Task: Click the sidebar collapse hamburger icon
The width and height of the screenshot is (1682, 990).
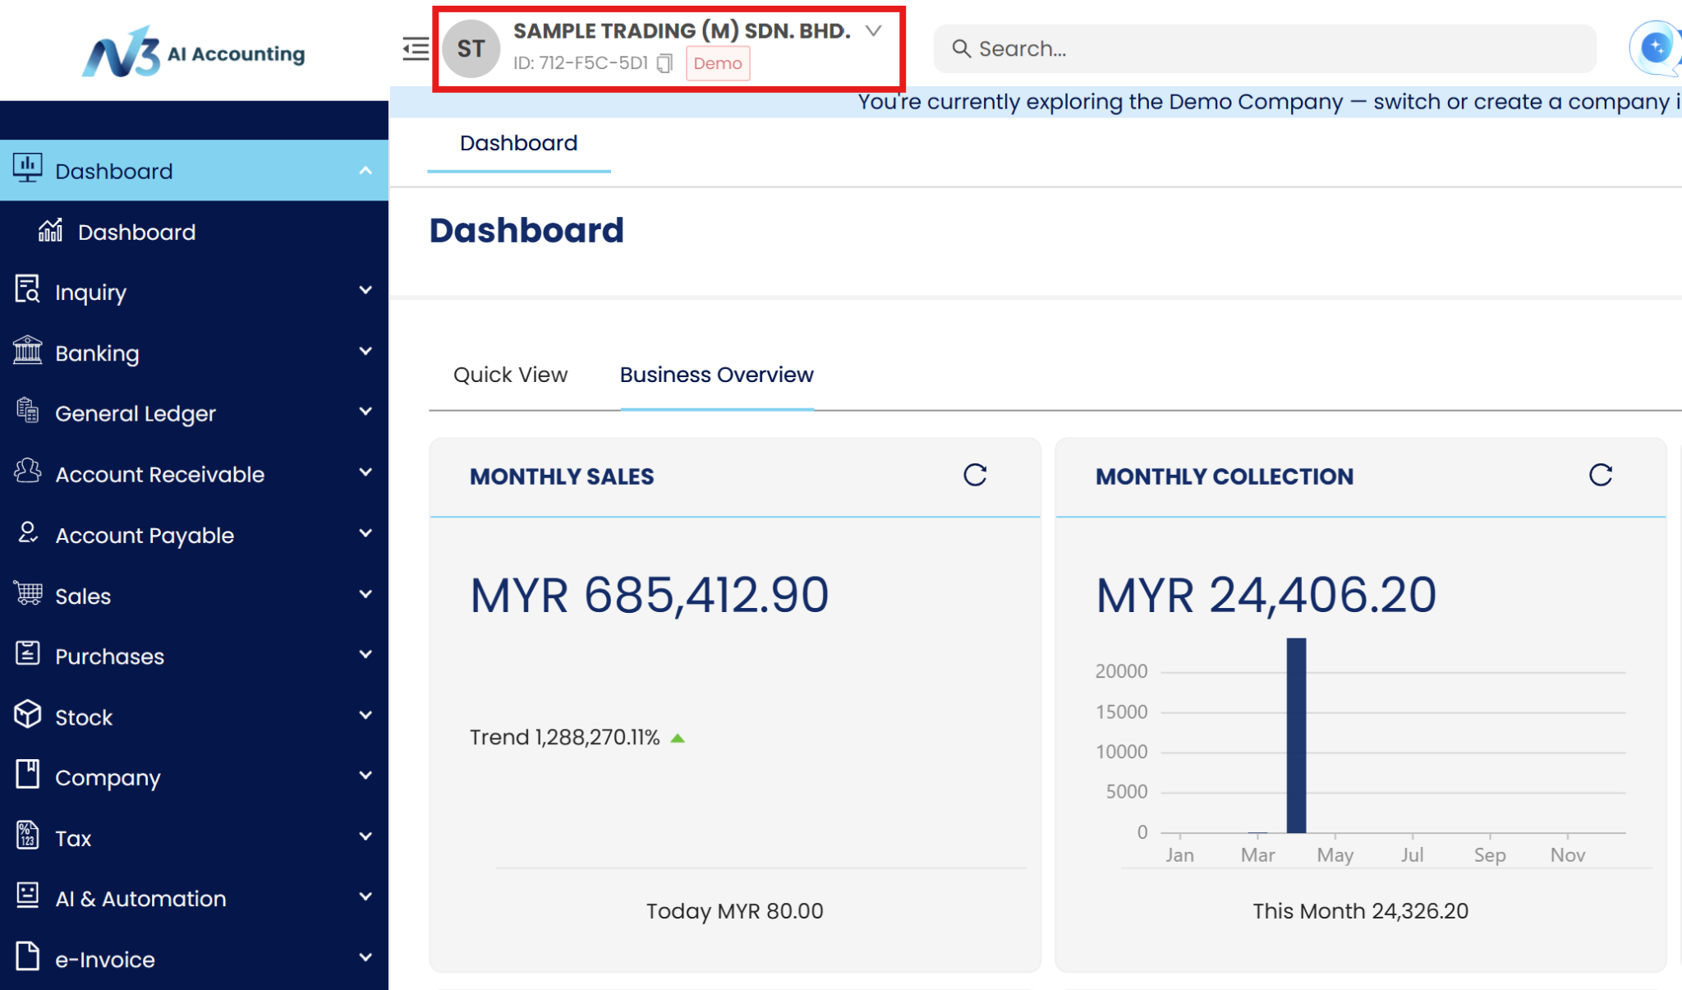Action: 416,48
